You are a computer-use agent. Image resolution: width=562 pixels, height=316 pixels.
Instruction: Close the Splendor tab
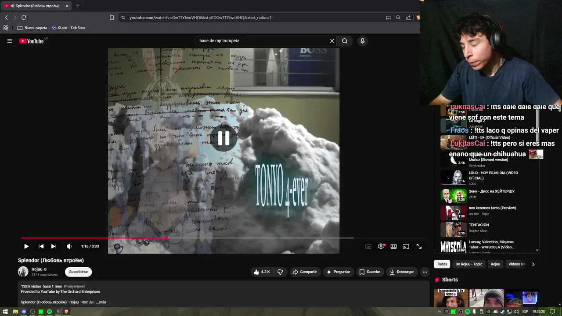tap(67, 6)
